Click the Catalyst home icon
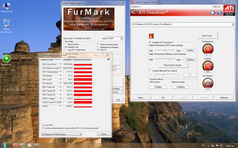 tap(213, 13)
